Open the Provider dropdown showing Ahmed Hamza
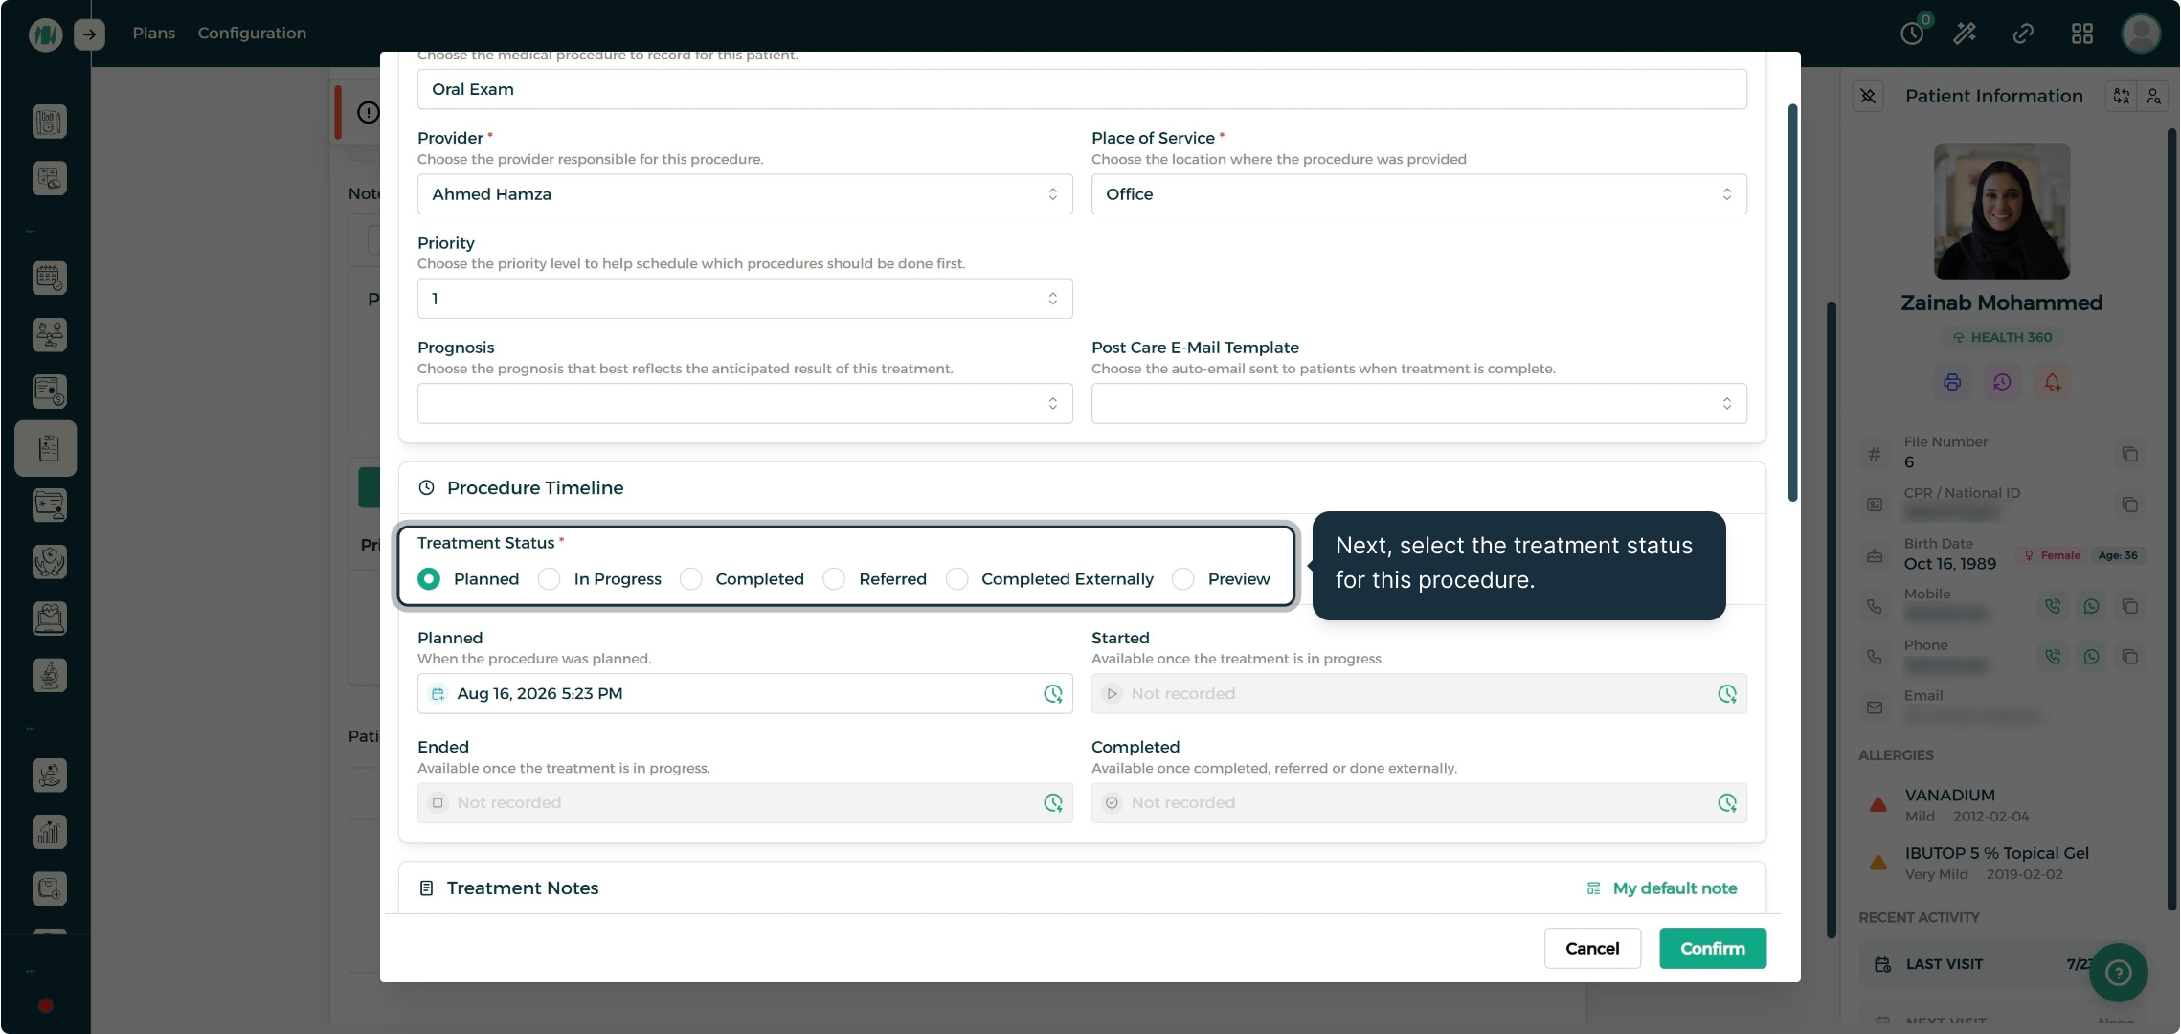2181x1034 pixels. [745, 194]
